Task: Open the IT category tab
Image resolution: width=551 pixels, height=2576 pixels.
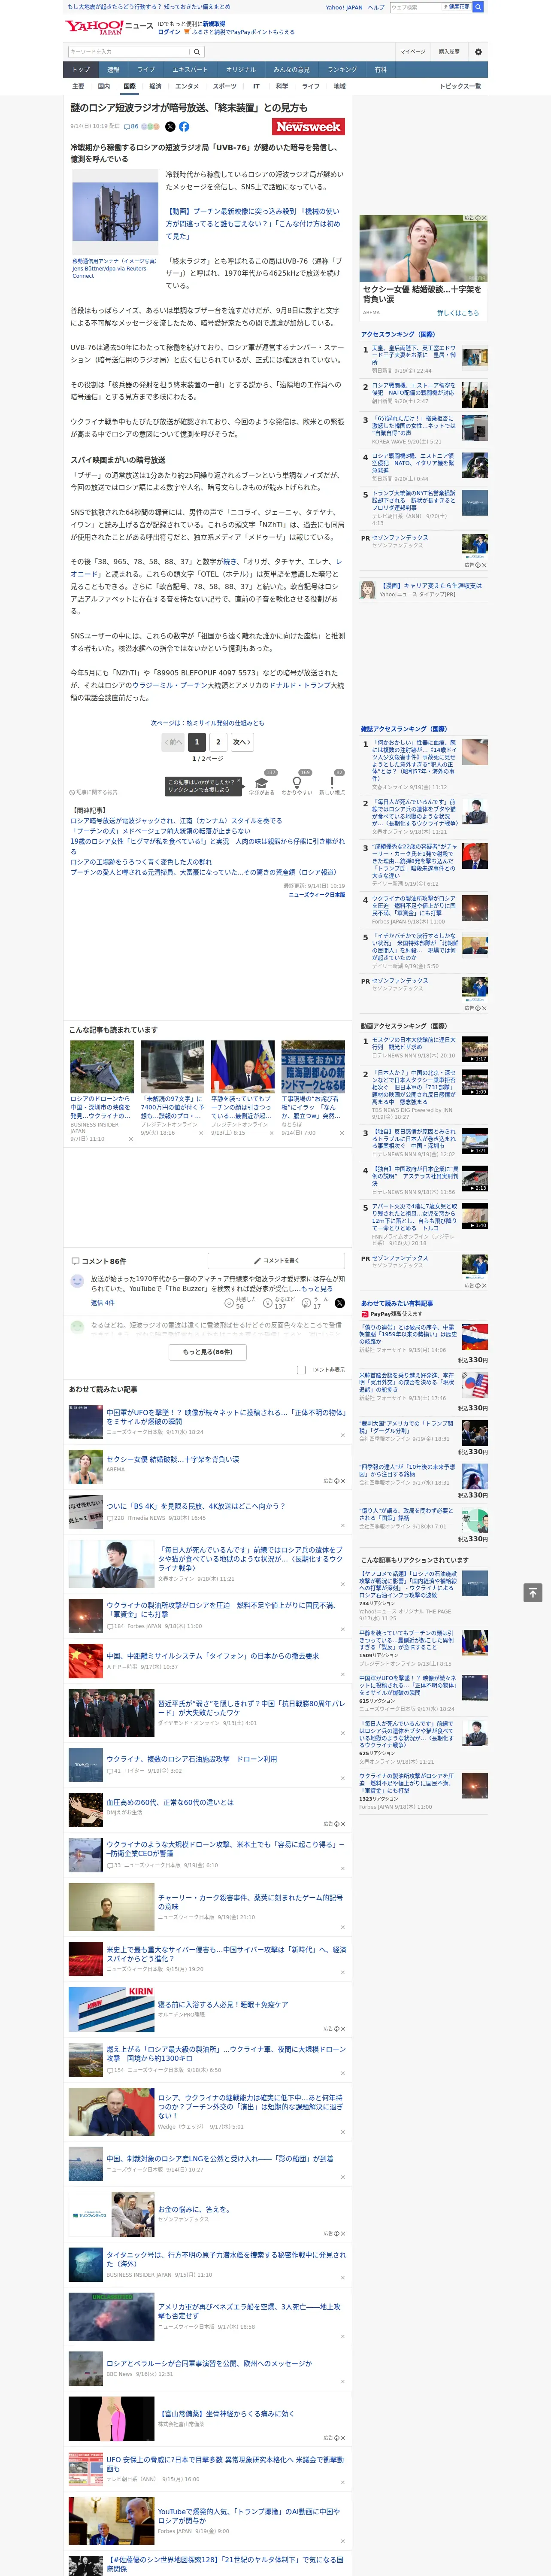Action: click(x=256, y=86)
